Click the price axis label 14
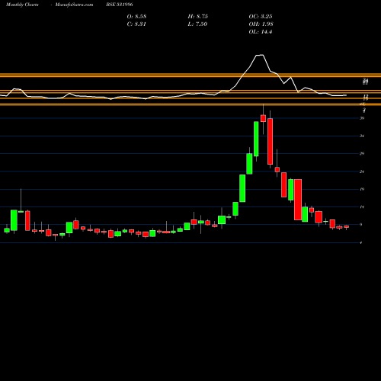 point(362,207)
